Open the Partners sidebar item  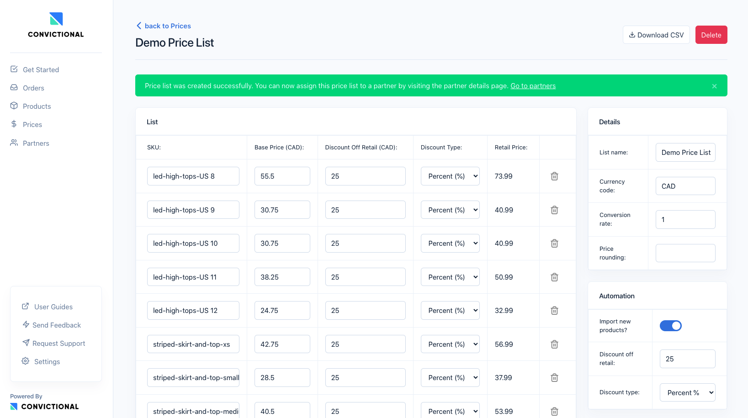click(36, 143)
